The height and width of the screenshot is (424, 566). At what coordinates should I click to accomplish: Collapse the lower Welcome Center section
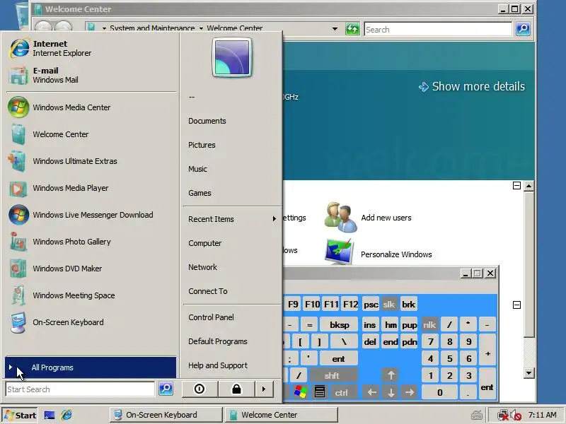tap(516, 305)
